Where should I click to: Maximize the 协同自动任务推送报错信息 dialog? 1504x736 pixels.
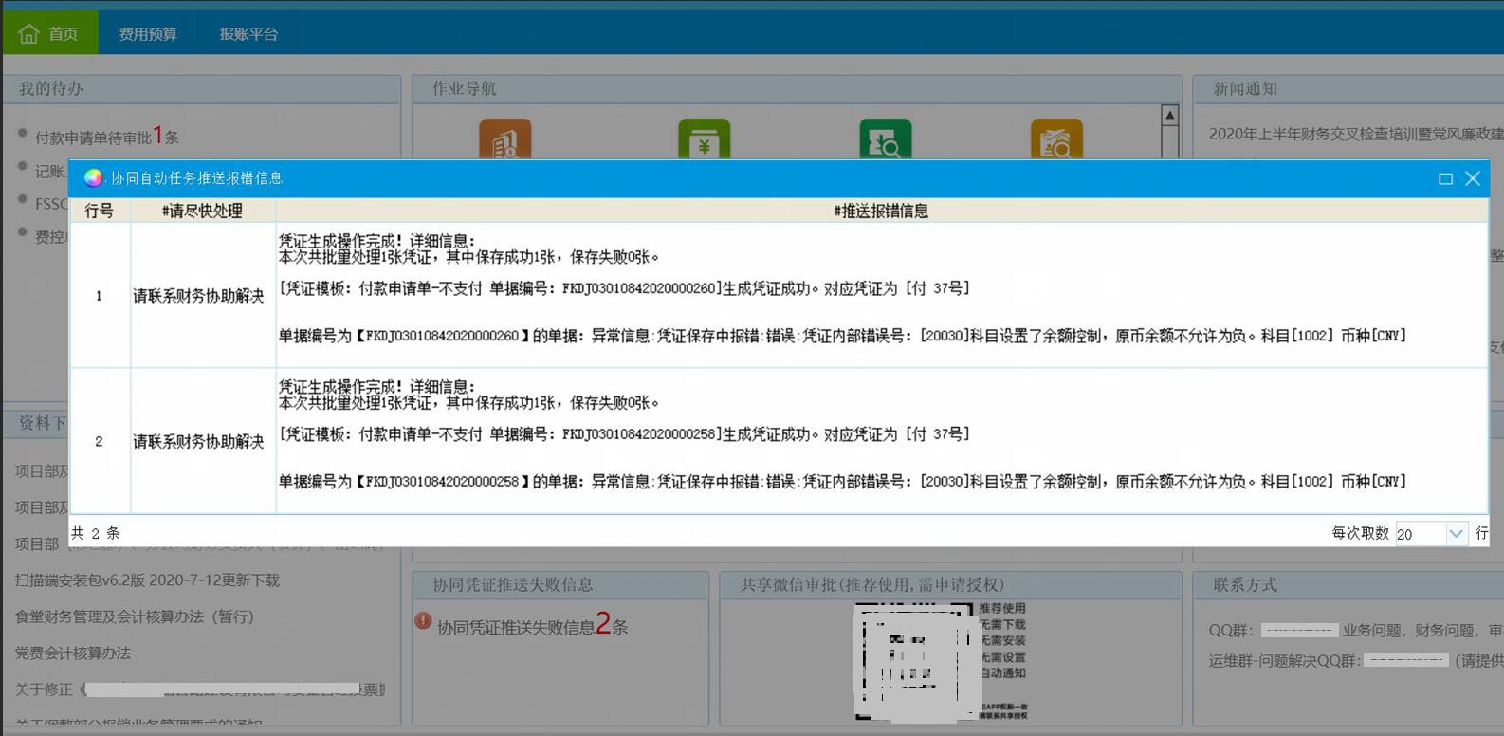point(1445,178)
